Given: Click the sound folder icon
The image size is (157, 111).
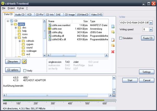Looking at the screenshot, I should tap(23, 48).
